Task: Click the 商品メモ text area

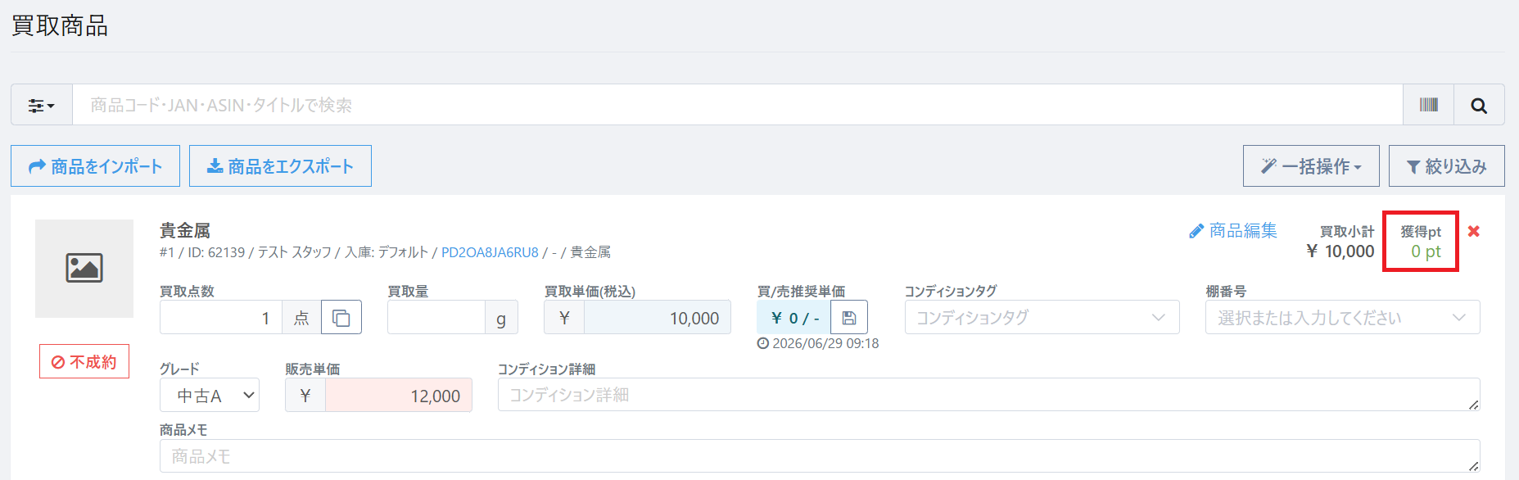Action: tap(820, 455)
